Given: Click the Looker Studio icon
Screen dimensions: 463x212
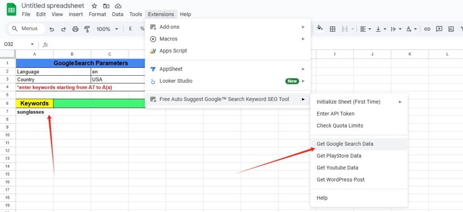Looking at the screenshot, I should point(153,81).
